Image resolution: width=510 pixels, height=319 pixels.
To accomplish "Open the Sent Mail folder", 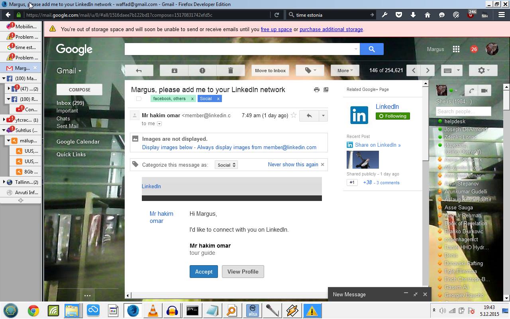I will click(67, 126).
